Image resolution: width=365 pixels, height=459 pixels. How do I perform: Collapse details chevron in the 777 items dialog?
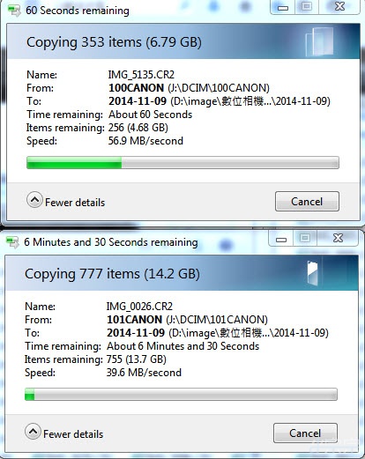click(33, 432)
